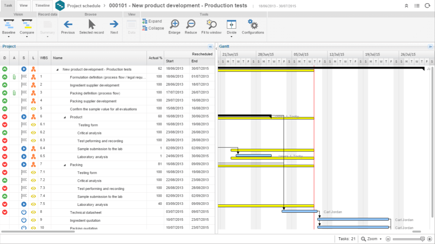Image resolution: width=435 pixels, height=244 pixels.
Task: Click attachment clip on Formulation definition row
Action: (x=14, y=77)
